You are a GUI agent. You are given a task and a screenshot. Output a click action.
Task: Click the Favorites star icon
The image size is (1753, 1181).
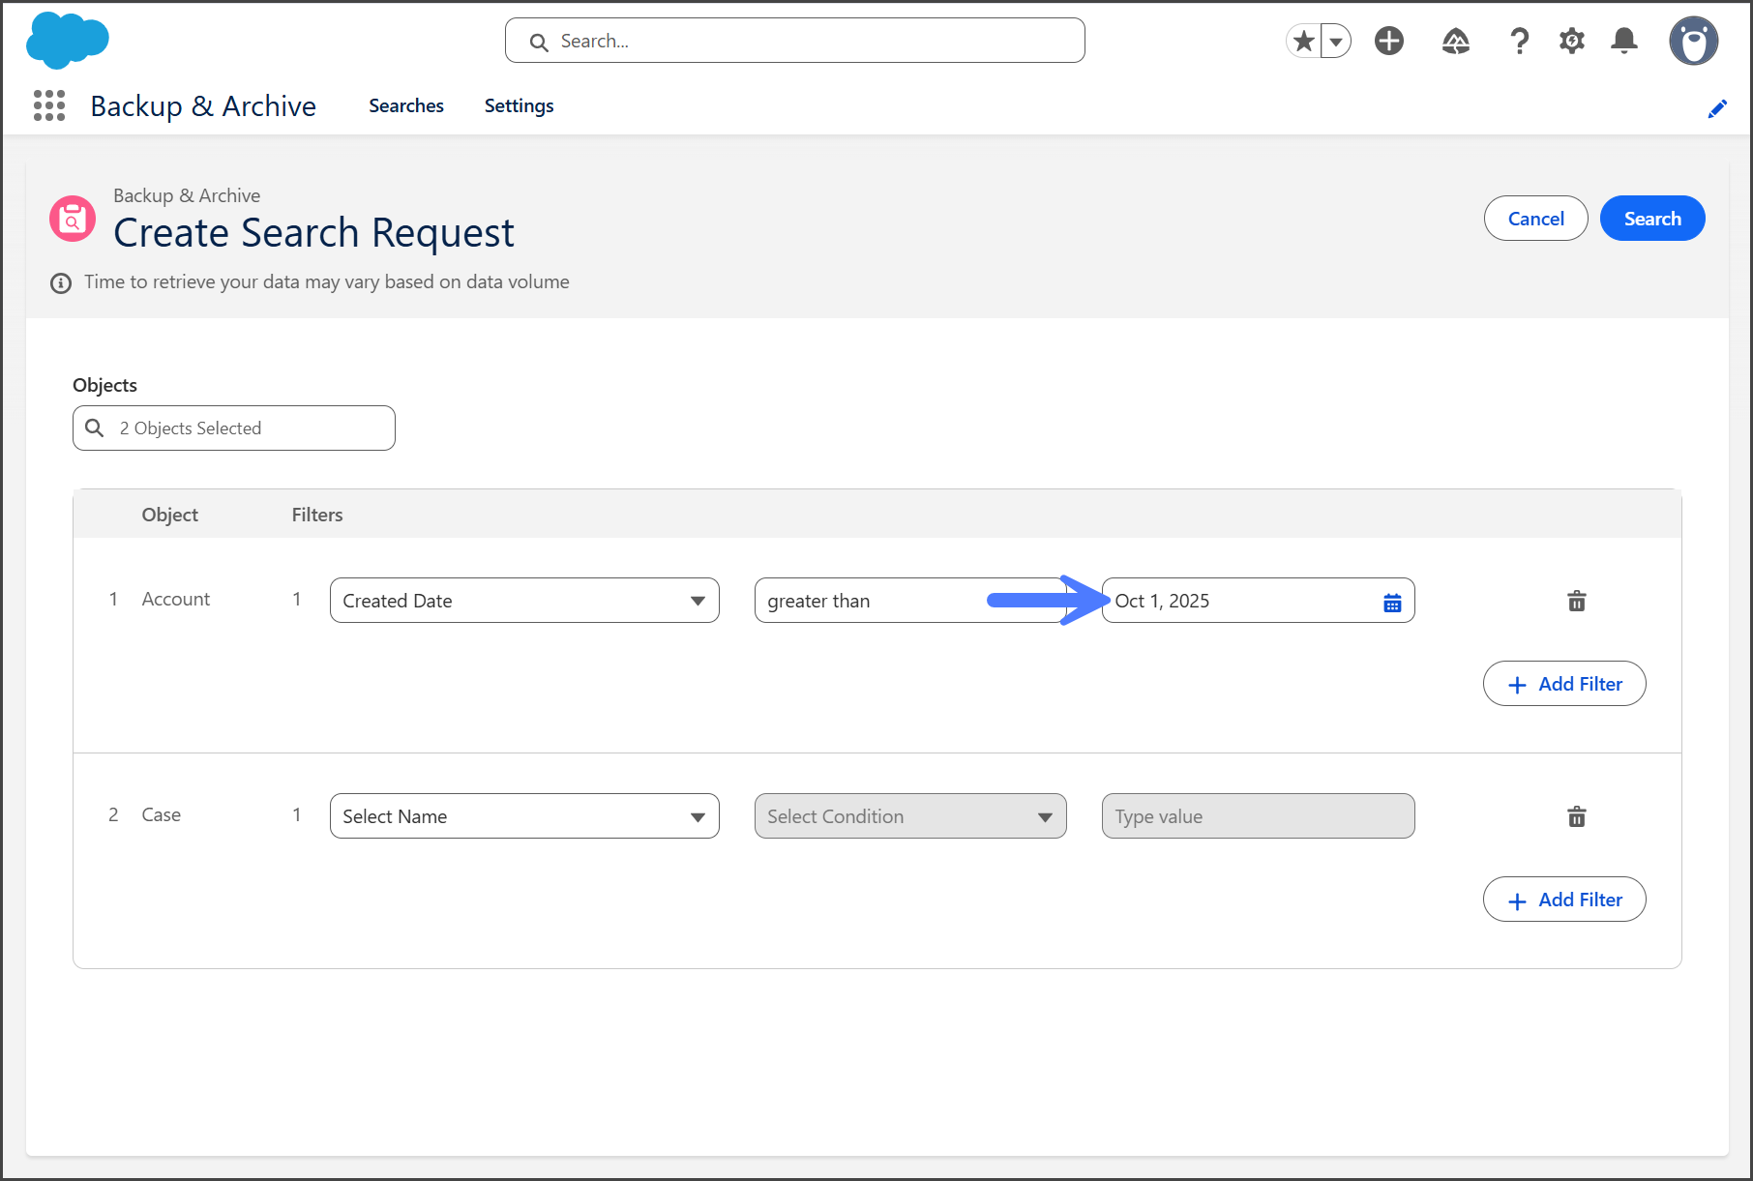[x=1304, y=41]
